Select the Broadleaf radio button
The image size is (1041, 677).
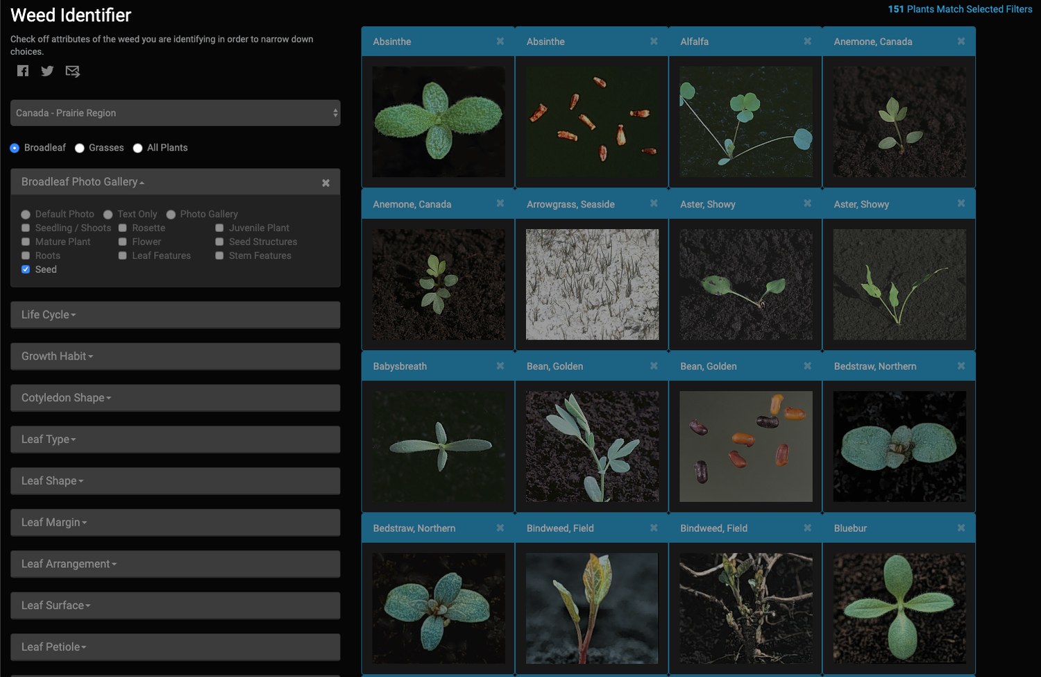[15, 148]
